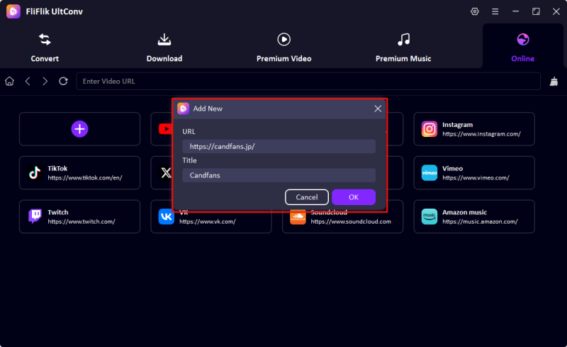This screenshot has height=347, width=567.
Task: Click the FliFlik UltConv app logo
Action: coord(13,11)
